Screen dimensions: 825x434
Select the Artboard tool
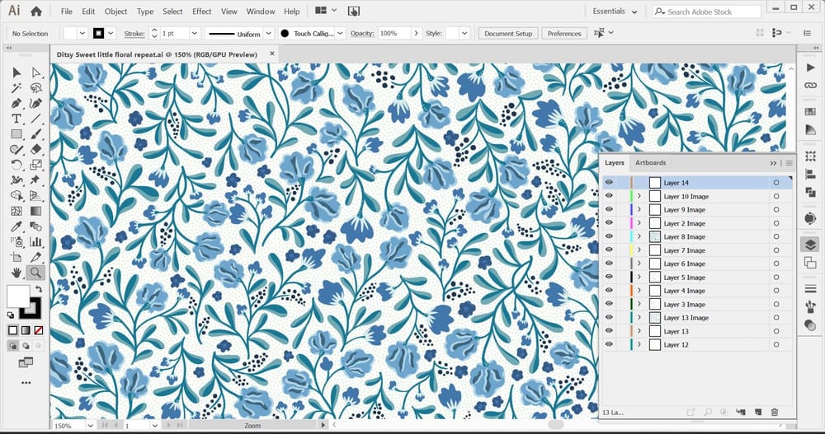(16, 258)
